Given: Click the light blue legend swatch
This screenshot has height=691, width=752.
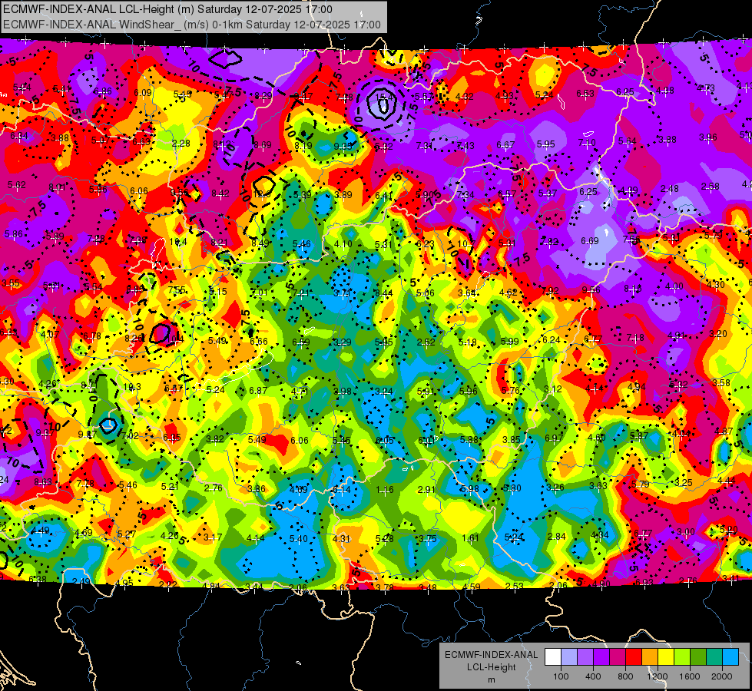Looking at the screenshot, I should tap(730, 657).
